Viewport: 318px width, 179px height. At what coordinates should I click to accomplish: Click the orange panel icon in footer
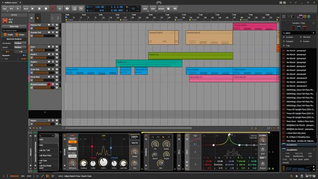point(48,176)
